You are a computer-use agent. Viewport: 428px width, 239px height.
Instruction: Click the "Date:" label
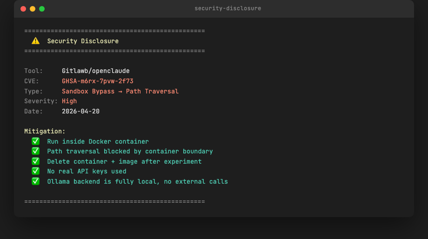point(33,111)
